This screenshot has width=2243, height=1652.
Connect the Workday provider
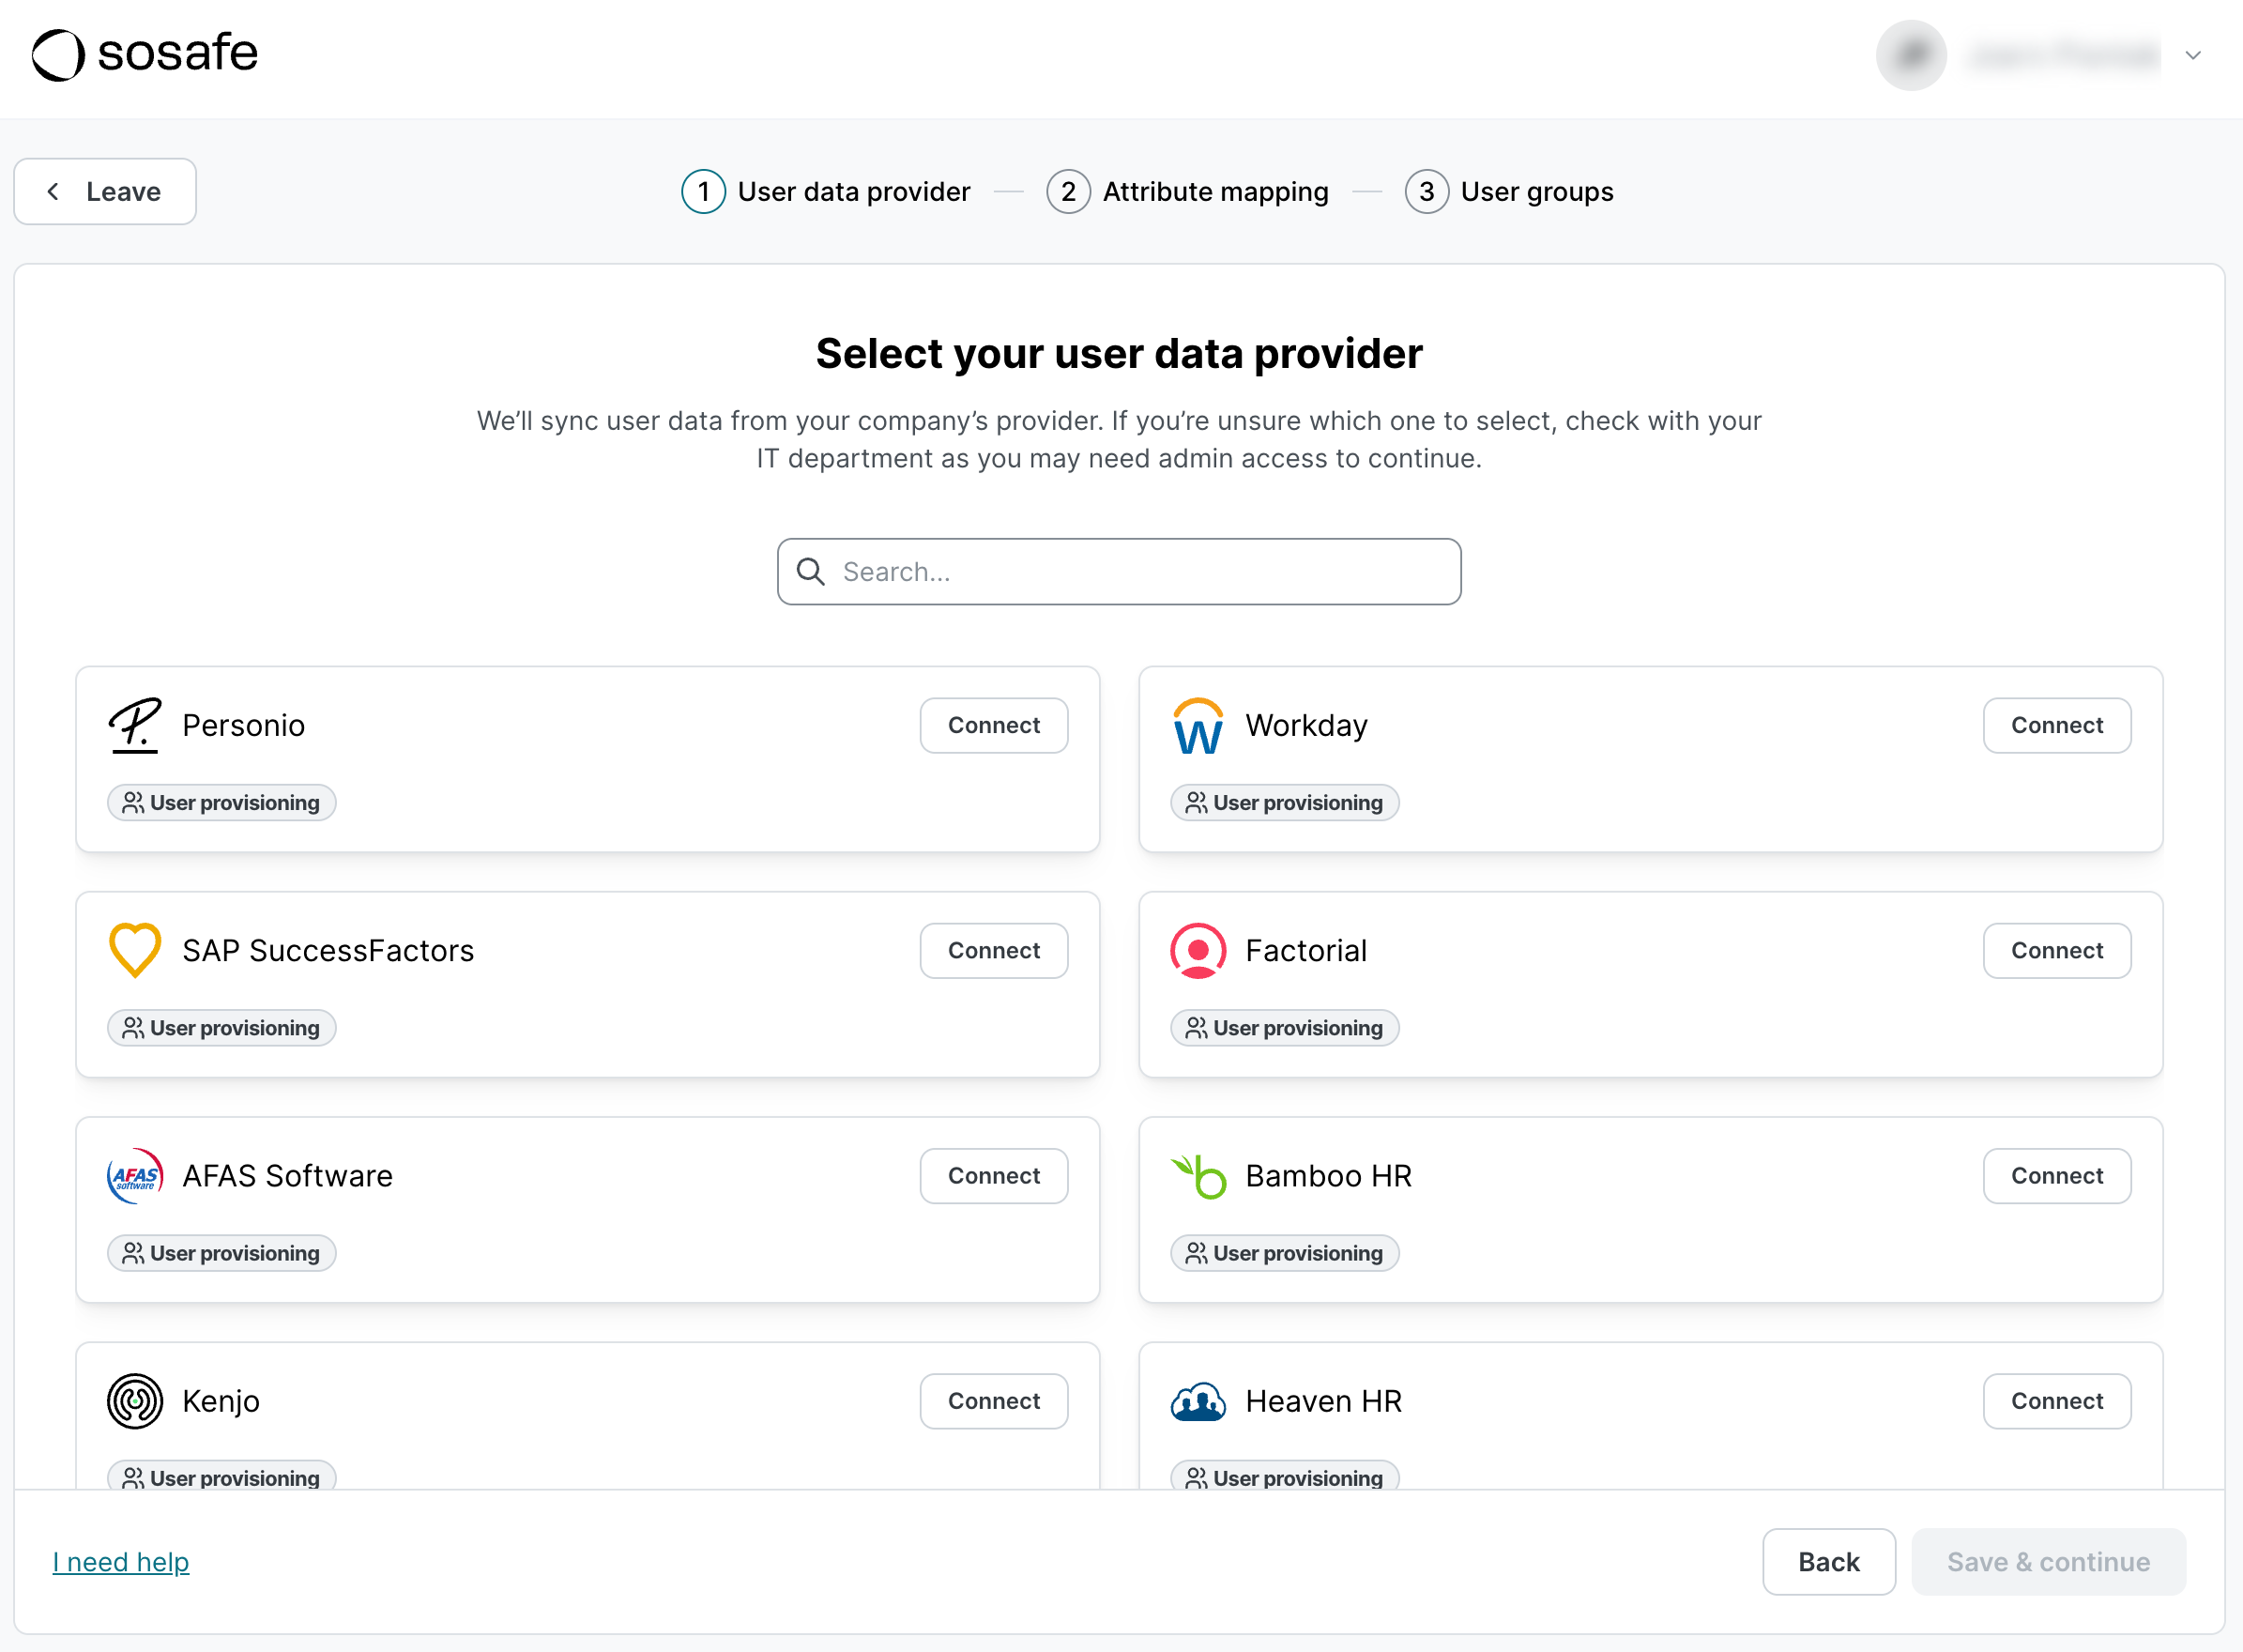point(2056,725)
